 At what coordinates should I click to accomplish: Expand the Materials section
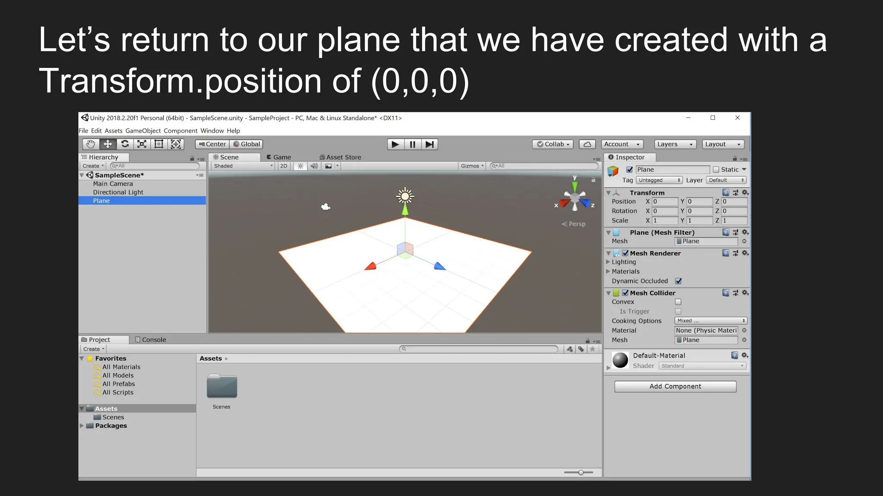tap(608, 271)
